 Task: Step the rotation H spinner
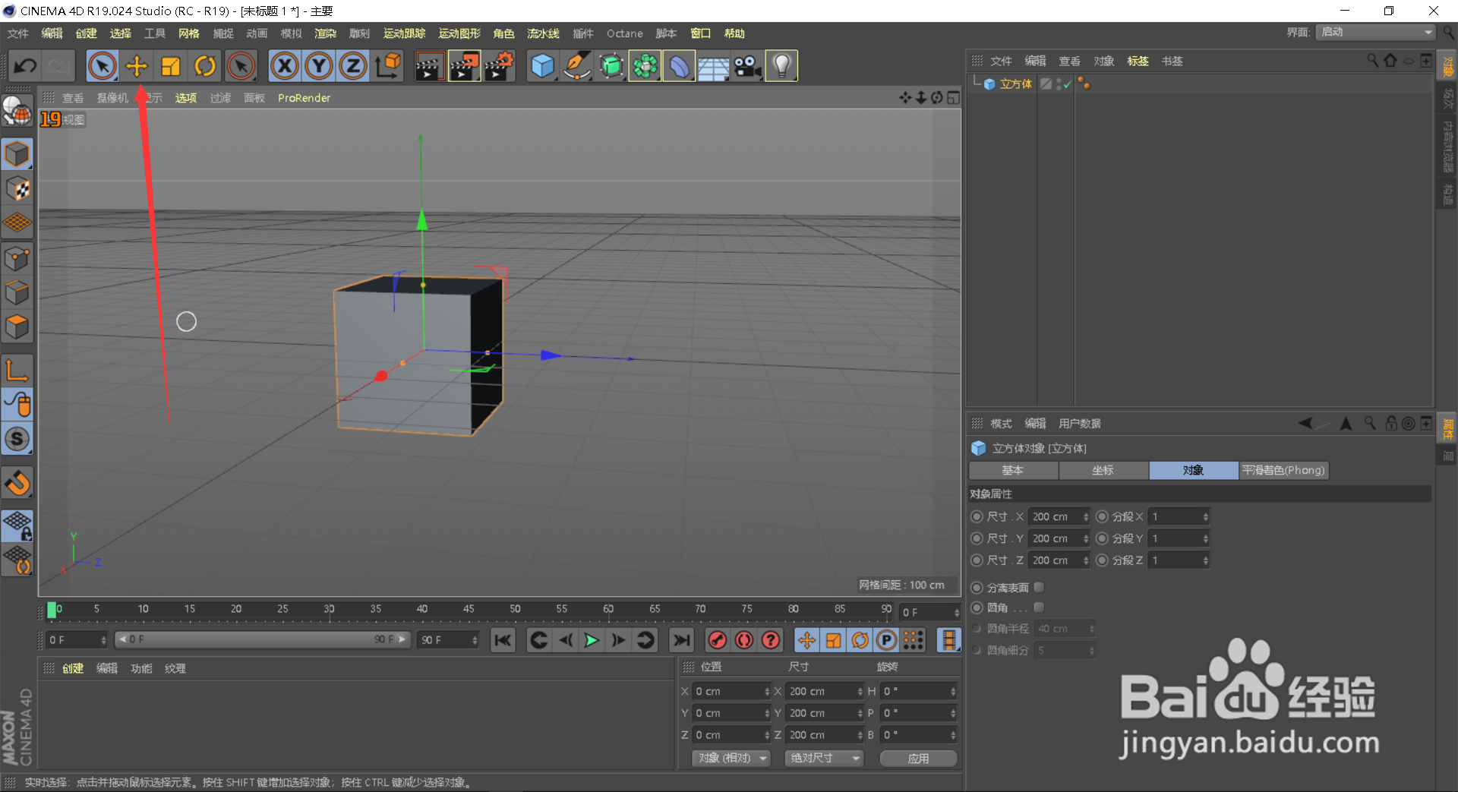tap(953, 691)
